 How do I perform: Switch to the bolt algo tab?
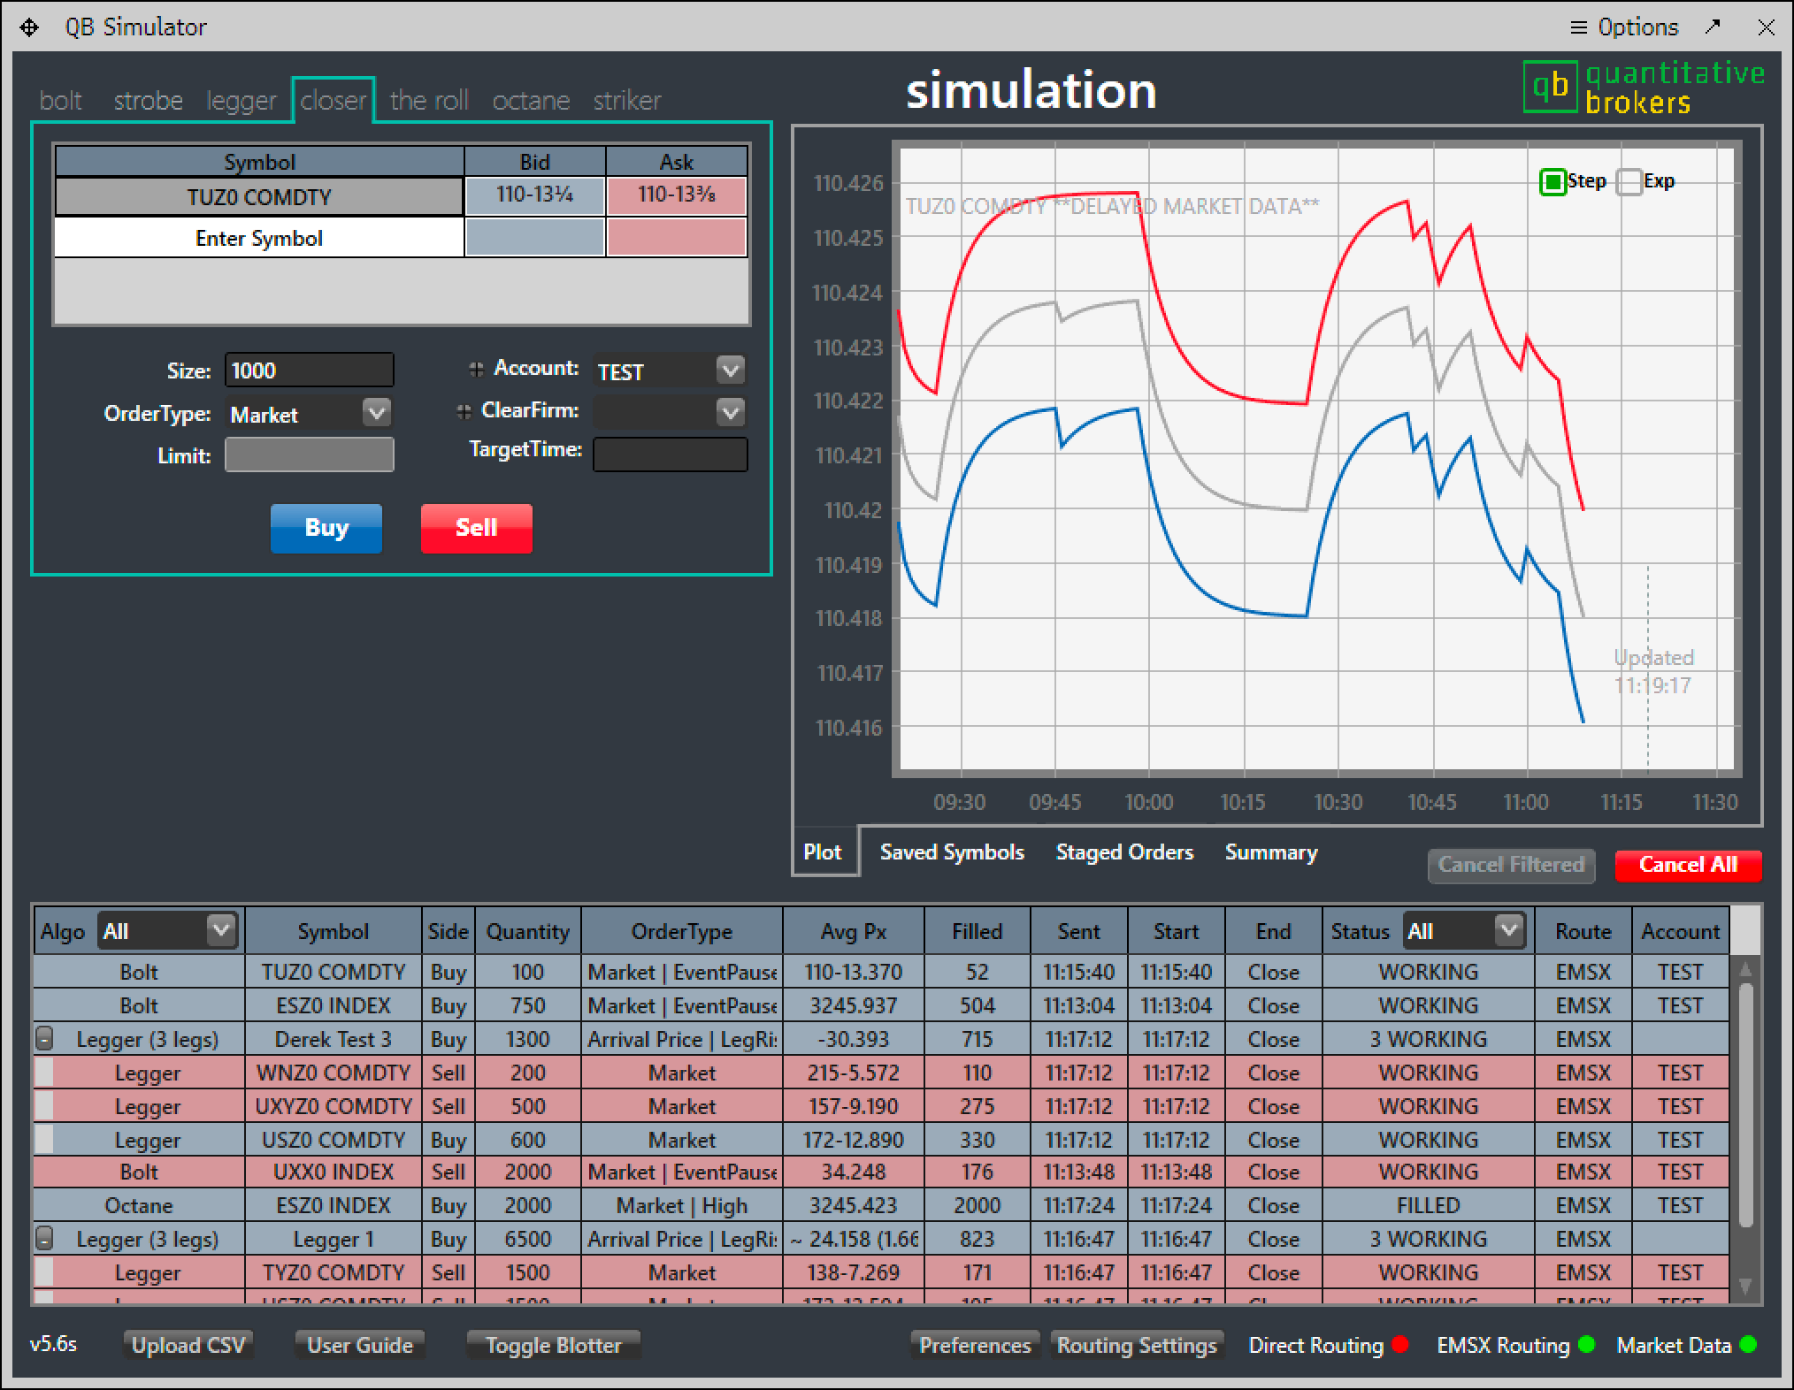point(61,100)
